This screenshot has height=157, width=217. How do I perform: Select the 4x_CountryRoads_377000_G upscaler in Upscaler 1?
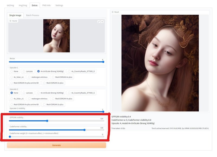pos(81,71)
